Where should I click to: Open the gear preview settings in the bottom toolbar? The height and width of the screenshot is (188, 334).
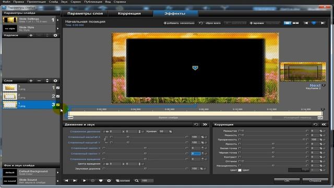[109, 181]
